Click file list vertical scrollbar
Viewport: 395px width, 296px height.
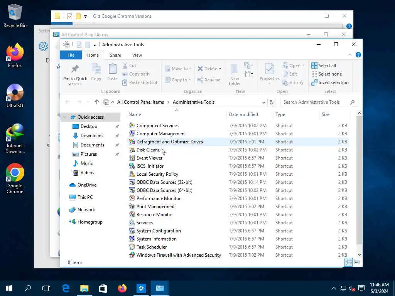pos(359,181)
